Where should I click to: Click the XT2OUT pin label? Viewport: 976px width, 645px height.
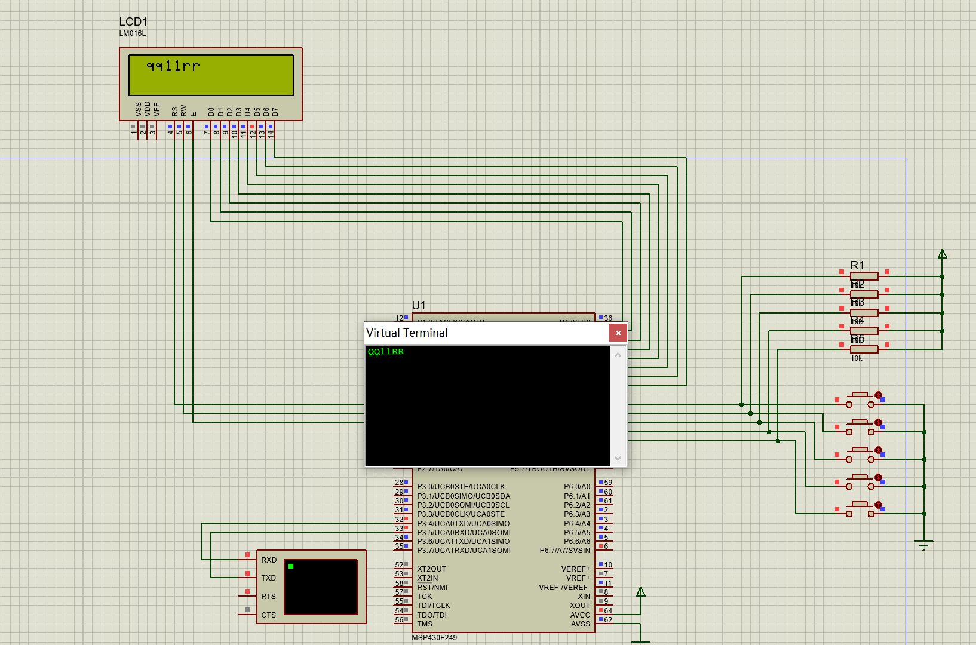click(x=432, y=569)
